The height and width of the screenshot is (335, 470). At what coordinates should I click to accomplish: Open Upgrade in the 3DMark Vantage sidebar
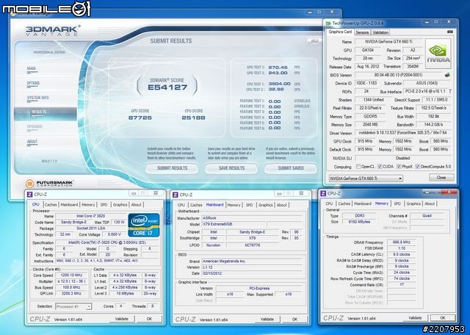coord(35,127)
